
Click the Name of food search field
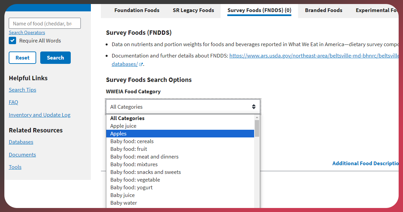pos(45,23)
